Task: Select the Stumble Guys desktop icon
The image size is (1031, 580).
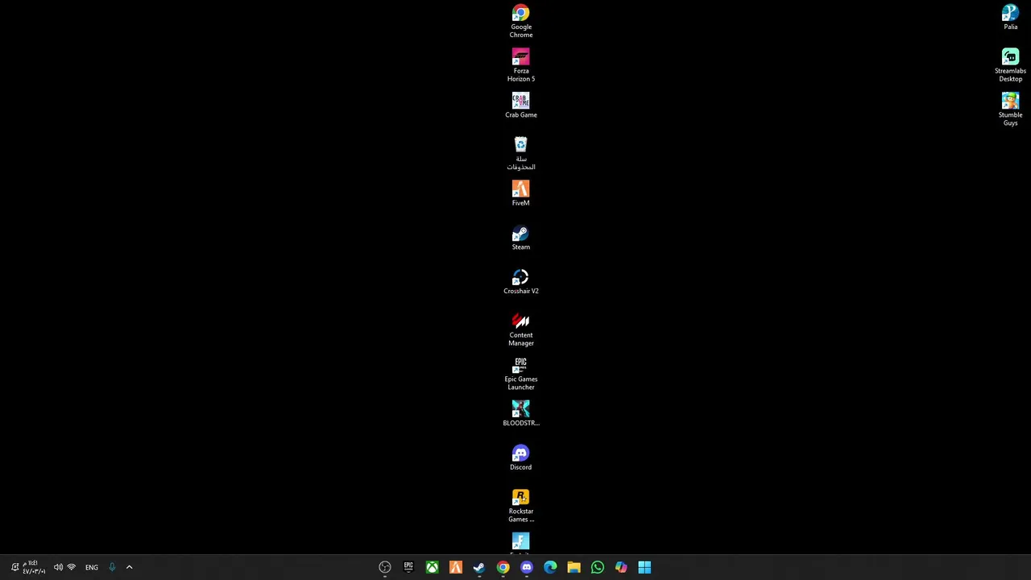Action: pyautogui.click(x=1010, y=109)
